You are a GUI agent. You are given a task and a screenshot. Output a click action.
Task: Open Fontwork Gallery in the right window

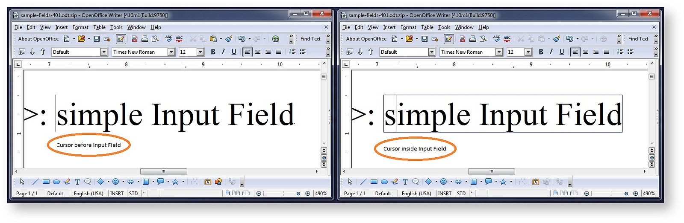(536, 182)
